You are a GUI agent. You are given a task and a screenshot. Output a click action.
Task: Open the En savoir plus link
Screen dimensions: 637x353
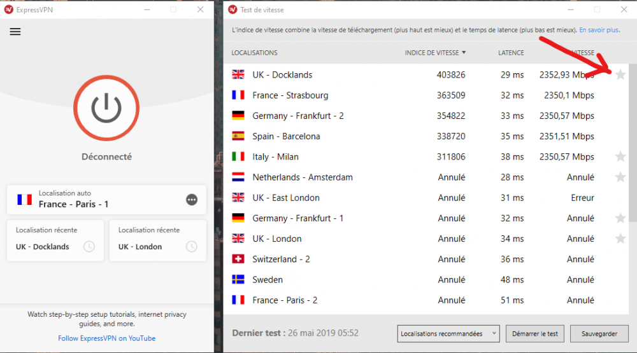click(599, 30)
